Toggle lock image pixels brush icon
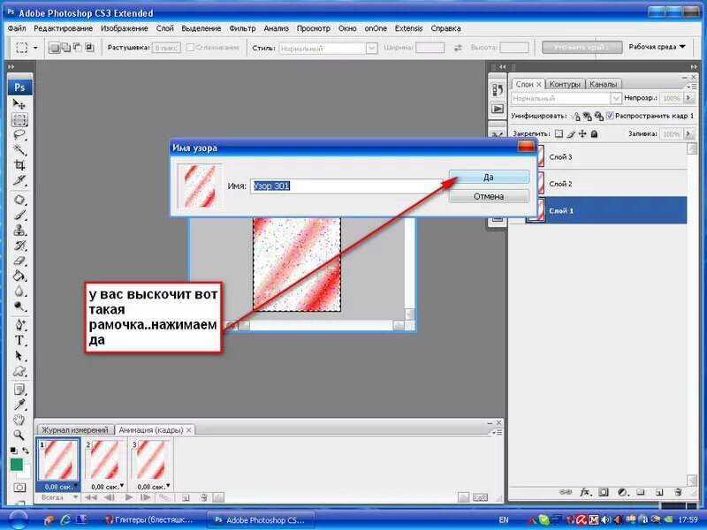This screenshot has height=530, width=707. click(571, 134)
